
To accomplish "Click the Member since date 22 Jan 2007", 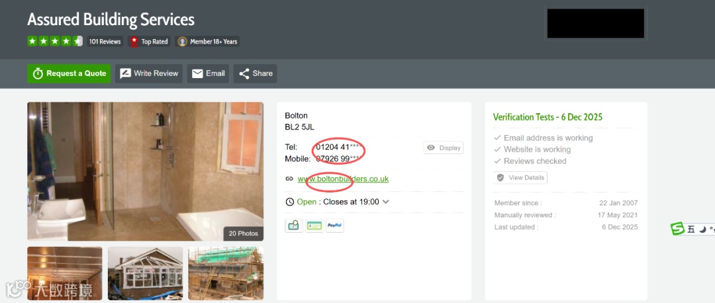I will 618,203.
